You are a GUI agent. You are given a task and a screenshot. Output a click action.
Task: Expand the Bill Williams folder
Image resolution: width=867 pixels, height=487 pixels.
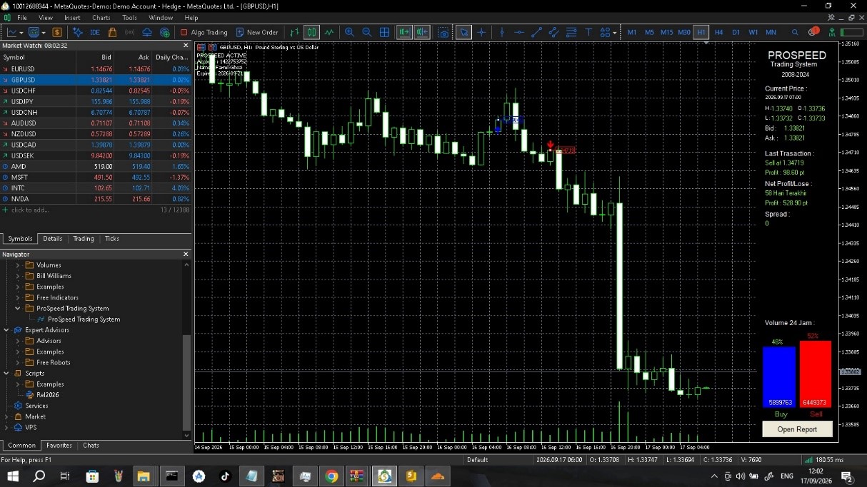(18, 276)
